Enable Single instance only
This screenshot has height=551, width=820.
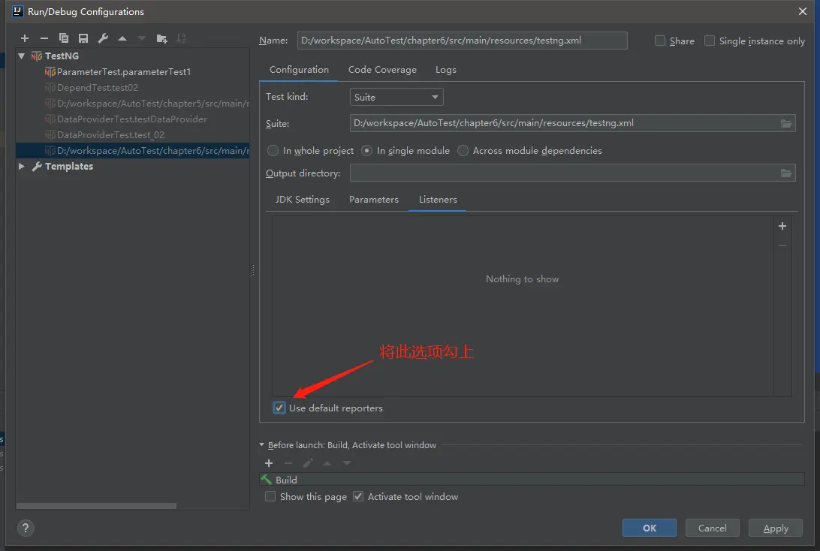(x=710, y=41)
